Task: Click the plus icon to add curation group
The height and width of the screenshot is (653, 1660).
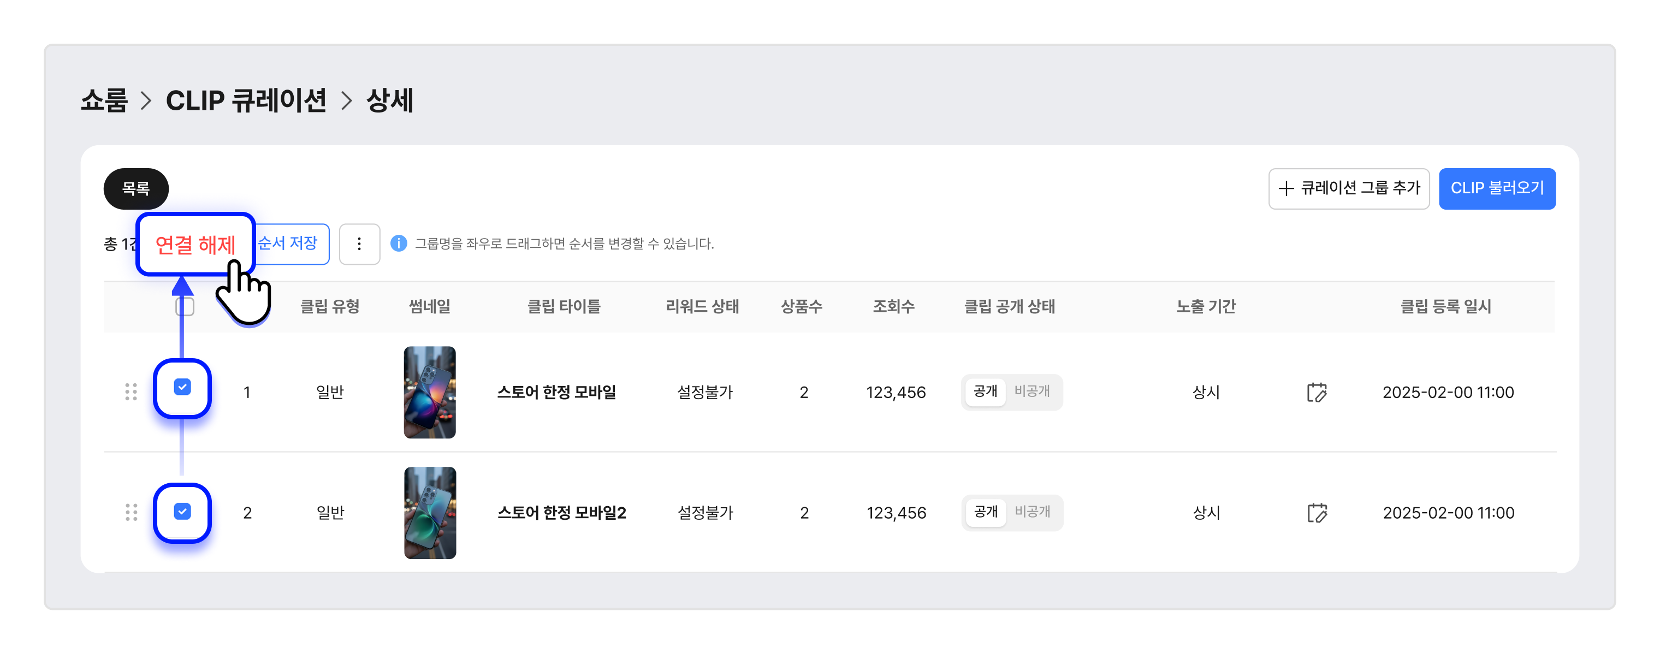Action: [1286, 188]
